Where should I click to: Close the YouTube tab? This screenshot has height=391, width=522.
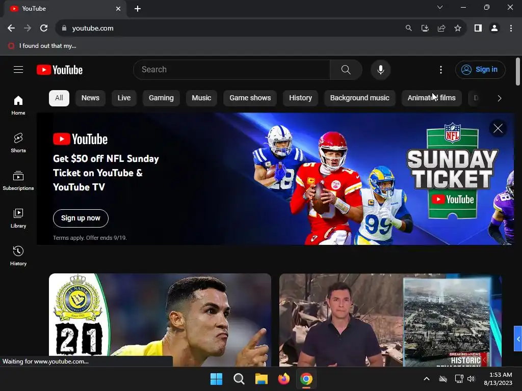[x=118, y=9]
